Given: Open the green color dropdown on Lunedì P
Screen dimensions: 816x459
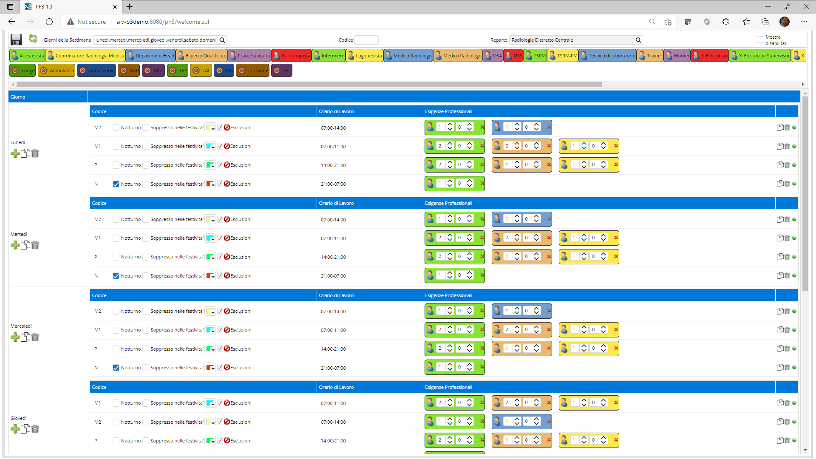Looking at the screenshot, I should pyautogui.click(x=210, y=165).
